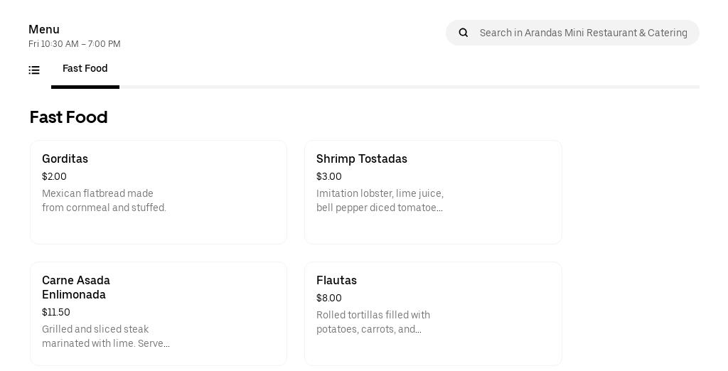728x371 pixels.
Task: Click the Friday hours text
Action: 75,44
